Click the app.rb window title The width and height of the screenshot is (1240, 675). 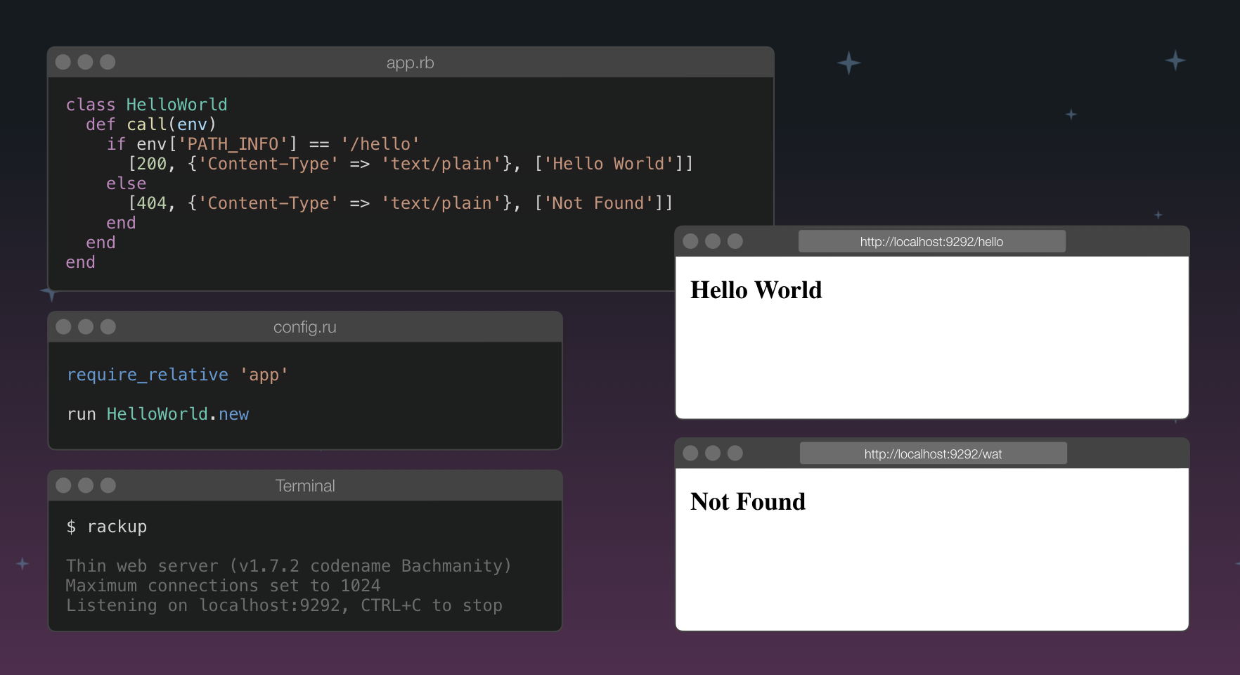tap(411, 63)
